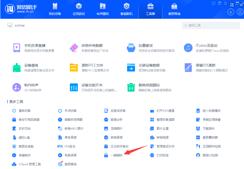
Task: Click the 爱思助手 logo
Action: tap(21, 9)
